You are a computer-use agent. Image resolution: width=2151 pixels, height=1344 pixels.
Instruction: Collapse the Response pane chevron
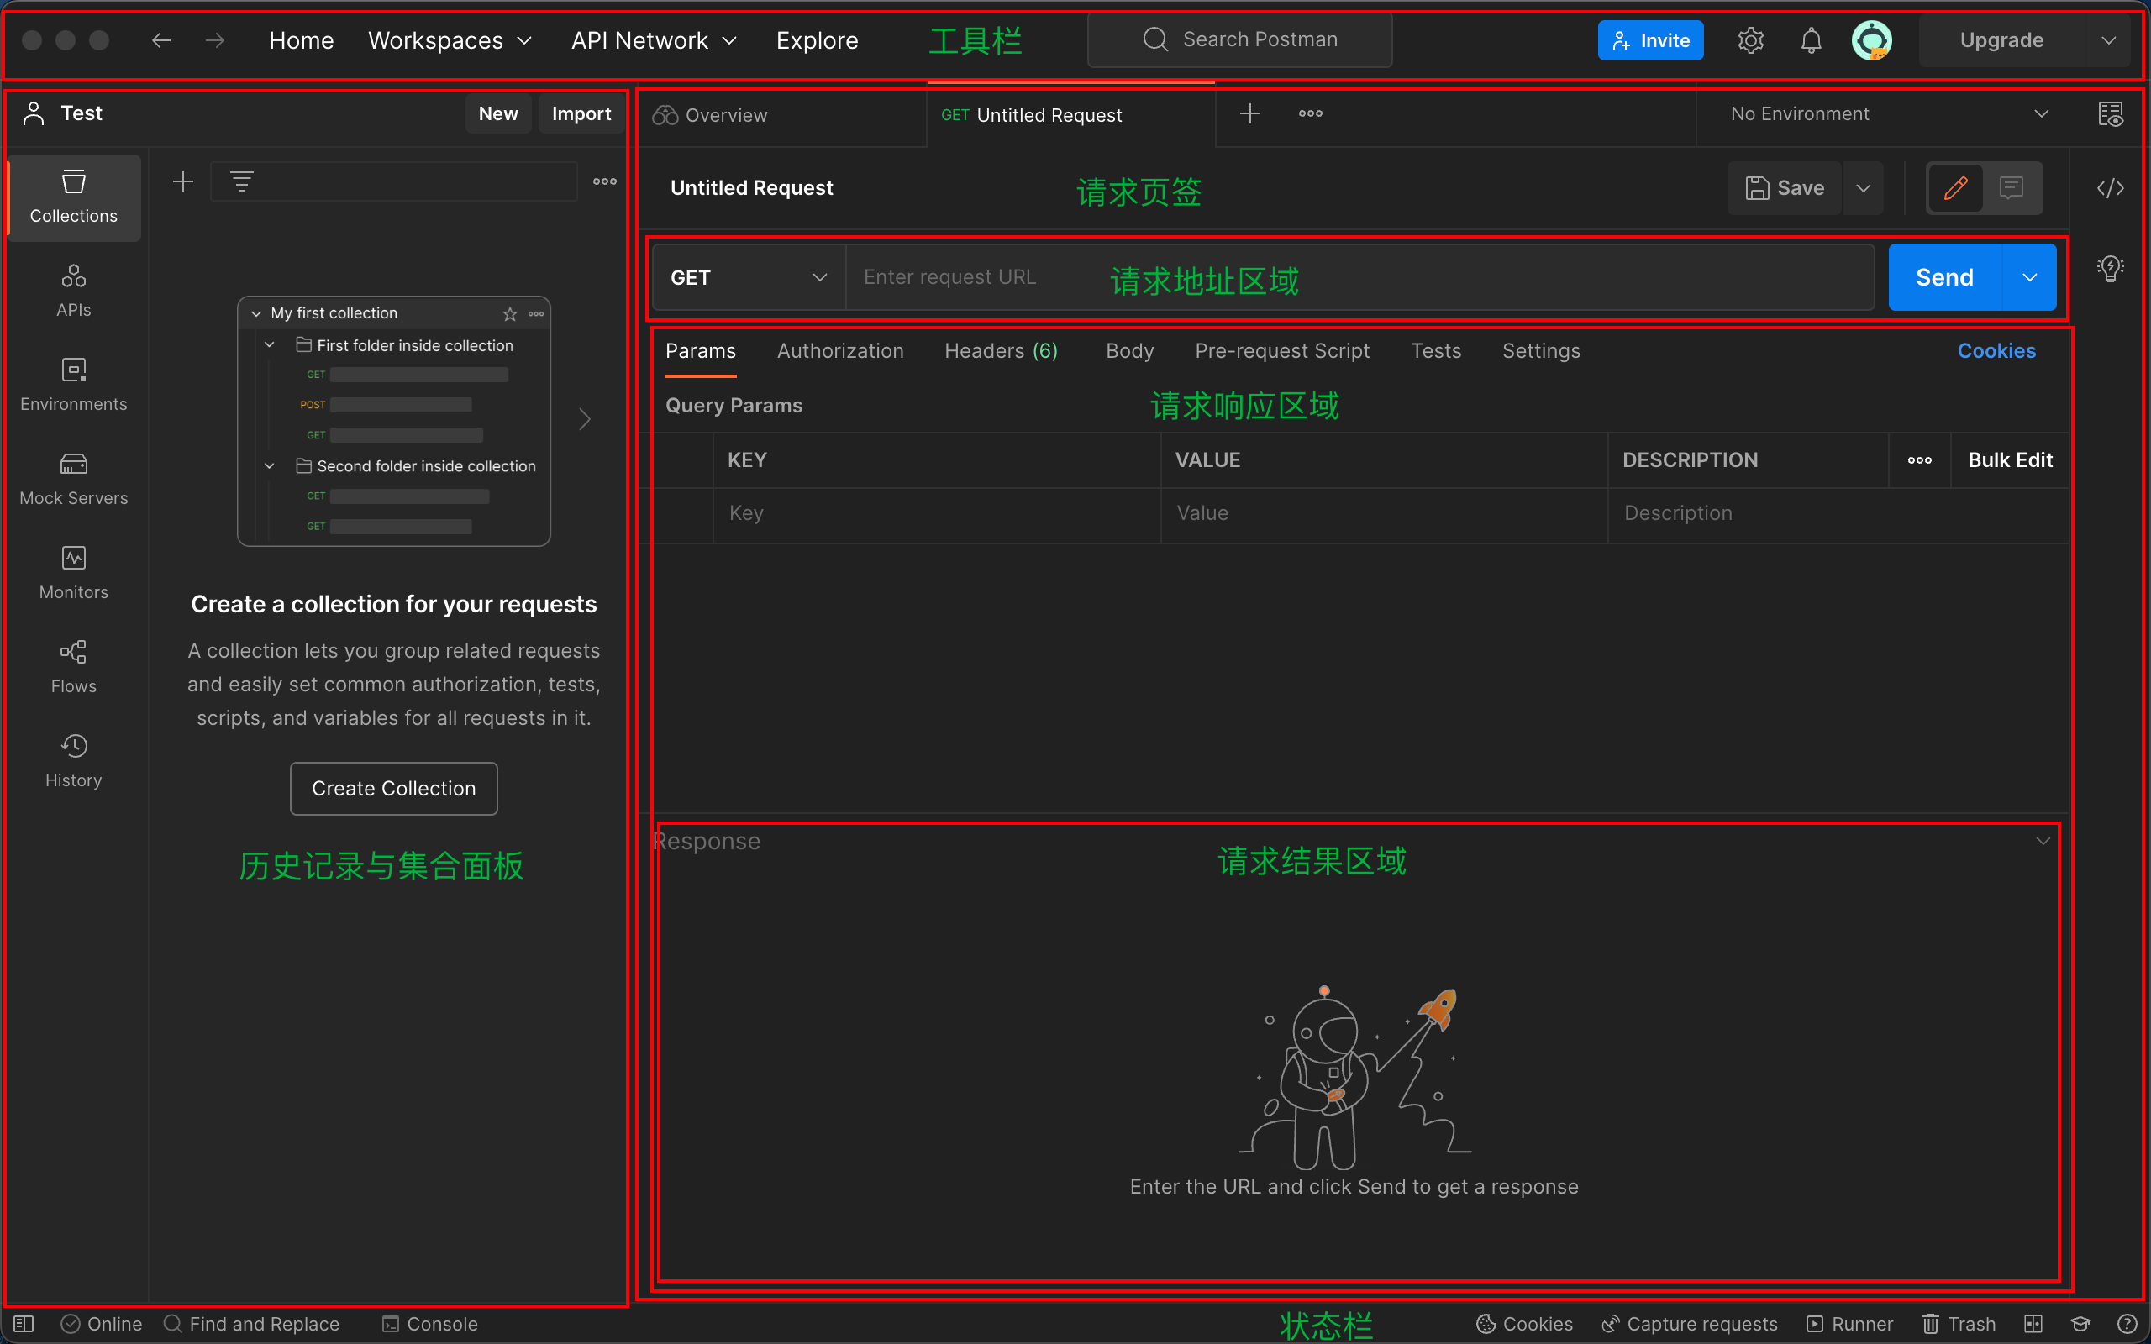(x=2043, y=841)
